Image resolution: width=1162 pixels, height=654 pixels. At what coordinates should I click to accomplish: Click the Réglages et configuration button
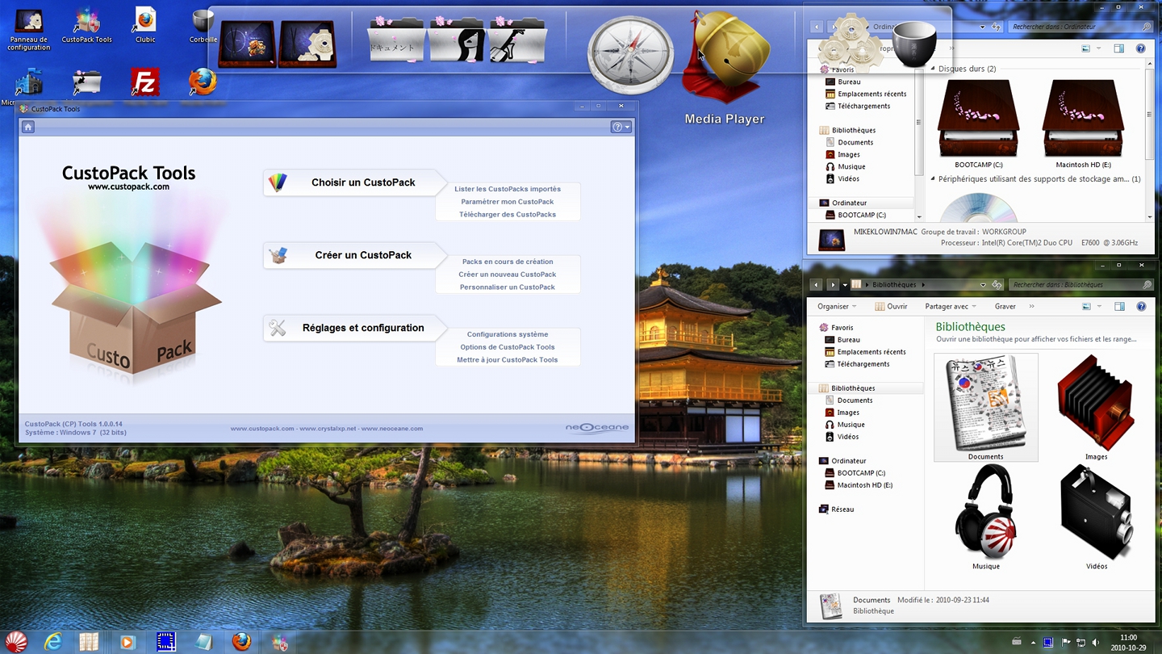[x=355, y=328]
